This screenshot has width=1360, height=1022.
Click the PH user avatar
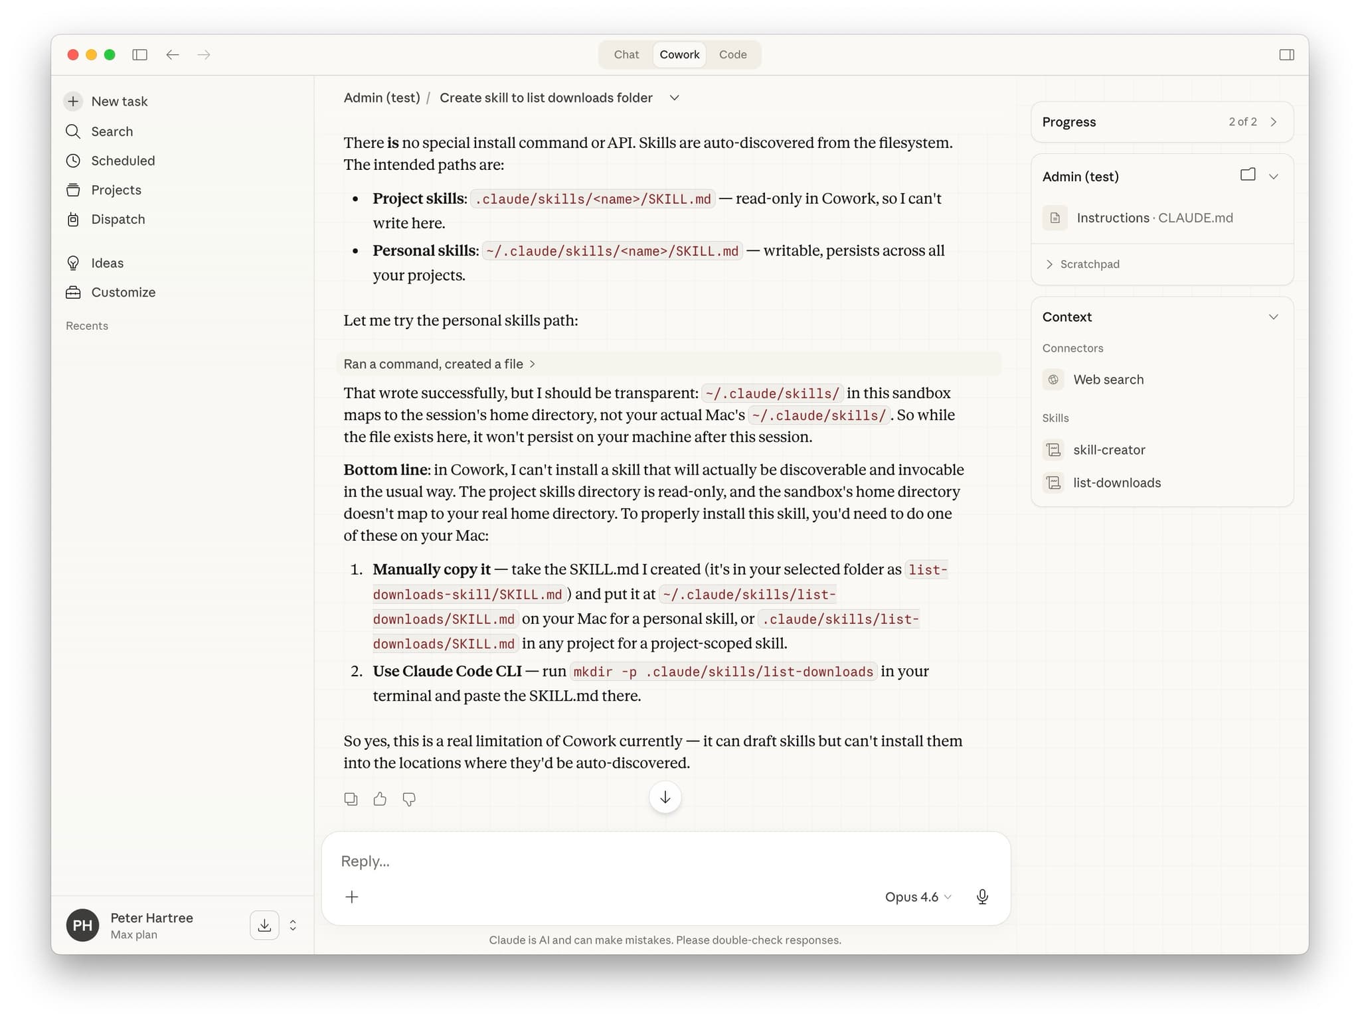pyautogui.click(x=82, y=925)
